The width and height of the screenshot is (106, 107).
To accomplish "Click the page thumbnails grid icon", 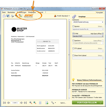I will [x=40, y=103].
